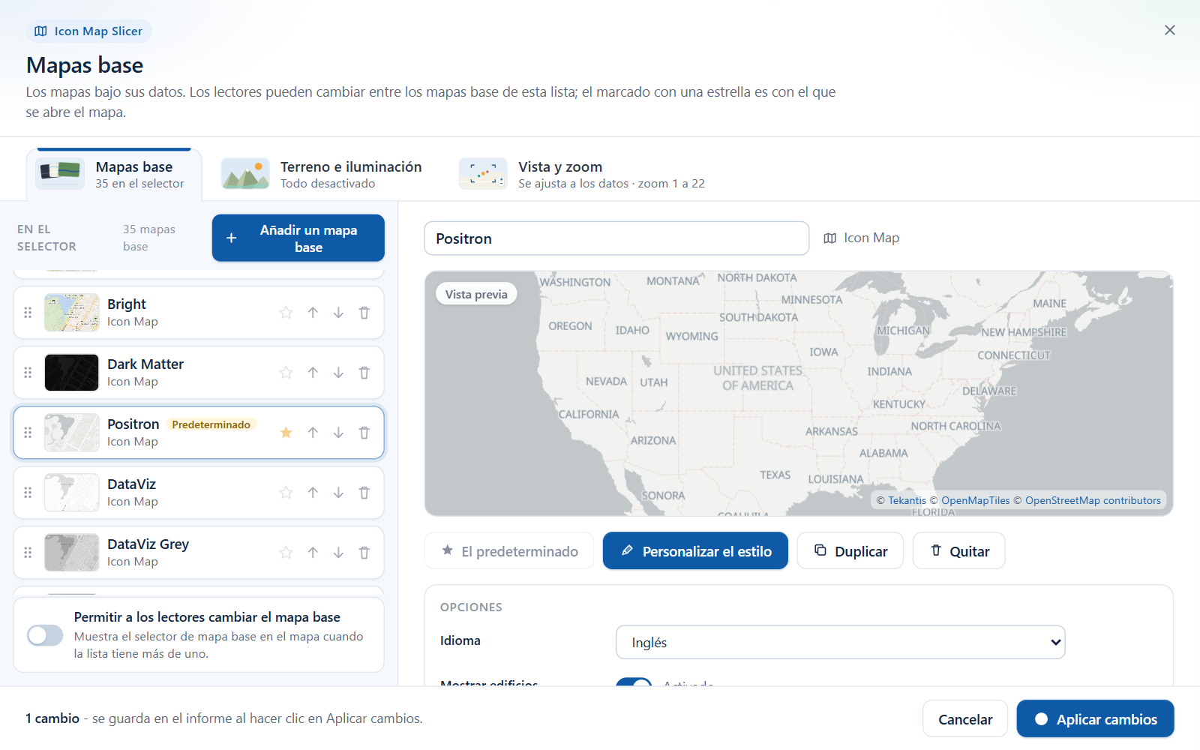Grab the Bright row drag handle

click(x=28, y=313)
